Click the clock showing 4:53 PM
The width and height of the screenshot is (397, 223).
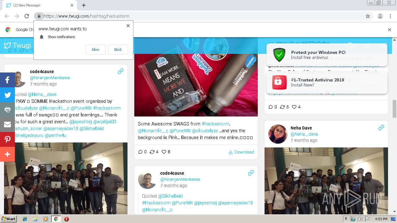tap(381, 219)
